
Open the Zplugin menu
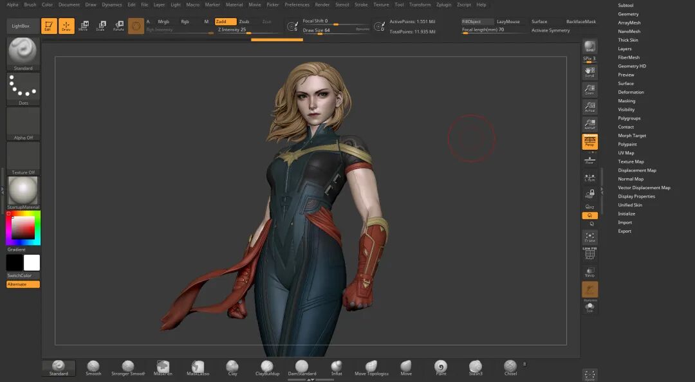[443, 5]
